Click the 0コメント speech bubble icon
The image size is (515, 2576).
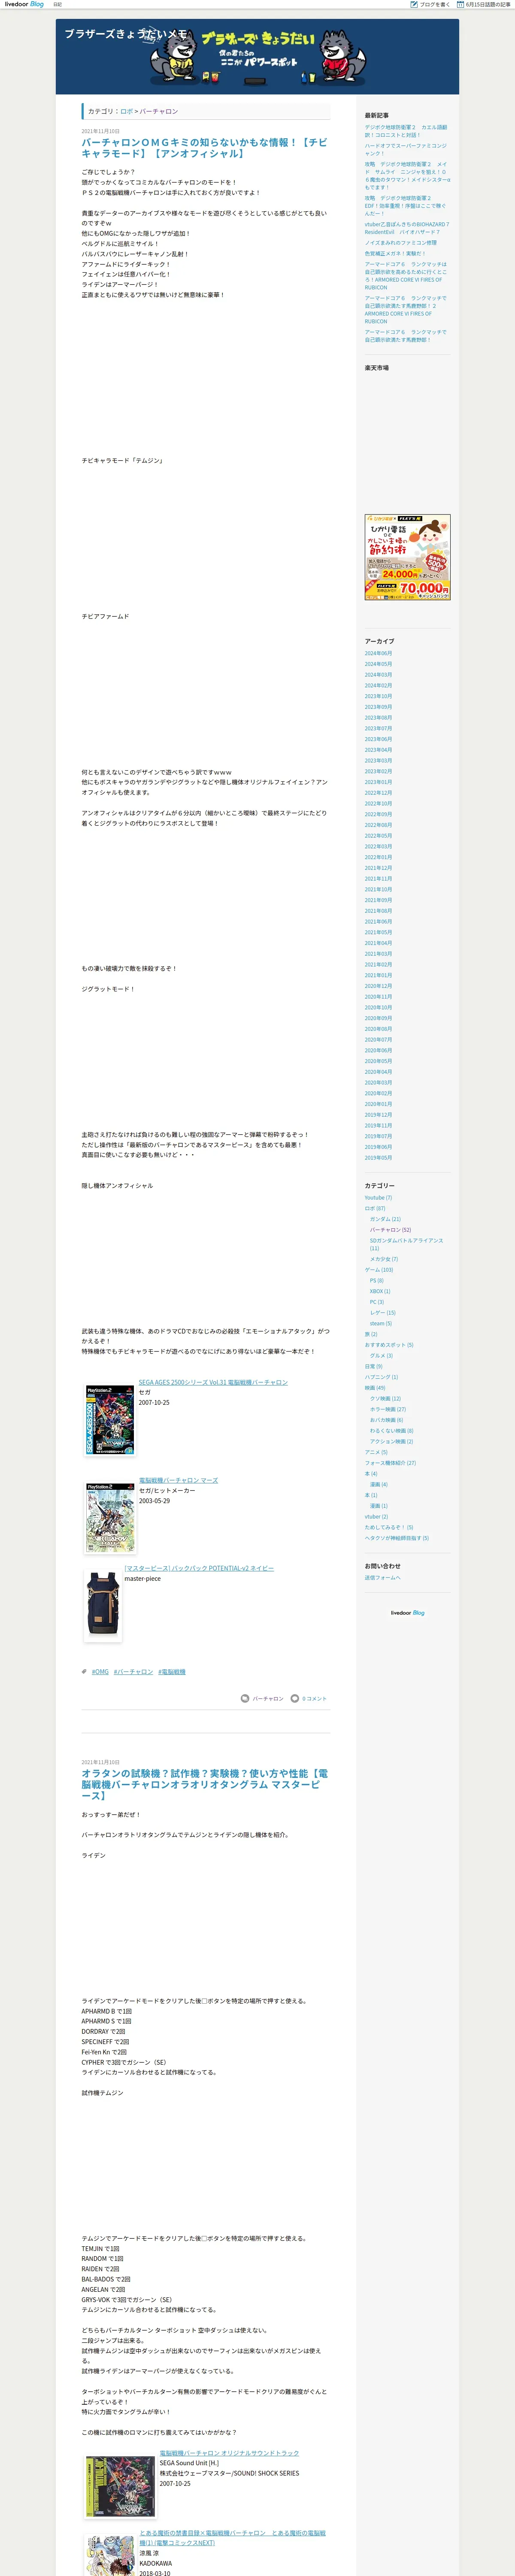click(294, 1698)
